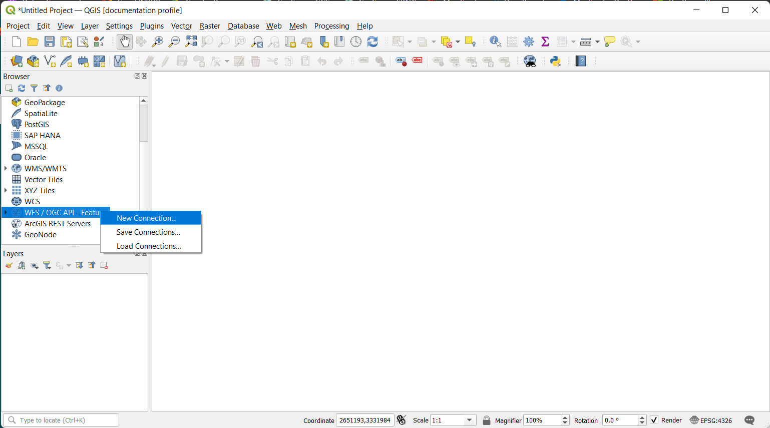This screenshot has width=770, height=428.
Task: Expand the XYZ Tiles browser node
Action: 6,190
